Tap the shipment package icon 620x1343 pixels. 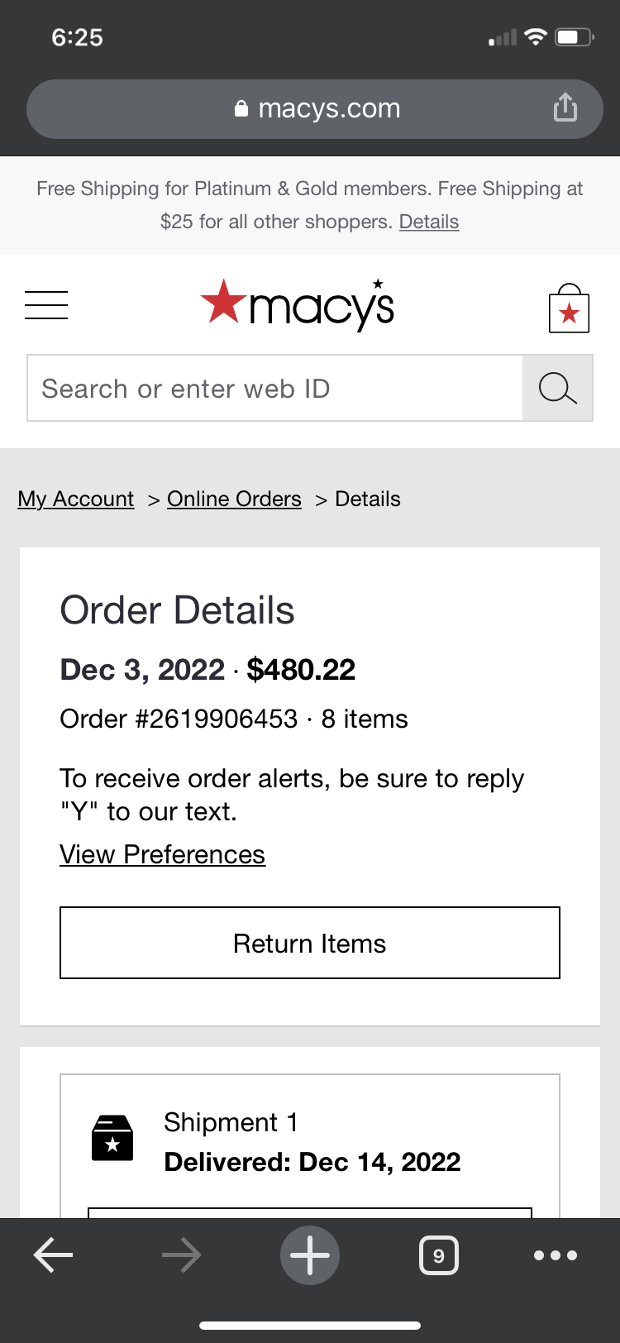pyautogui.click(x=112, y=1137)
